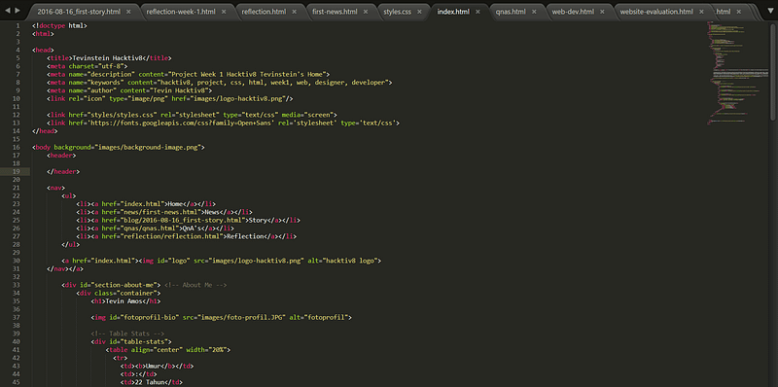Click the 'Tevin Amos' heading text
This screenshot has width=778, height=387.
click(123, 300)
